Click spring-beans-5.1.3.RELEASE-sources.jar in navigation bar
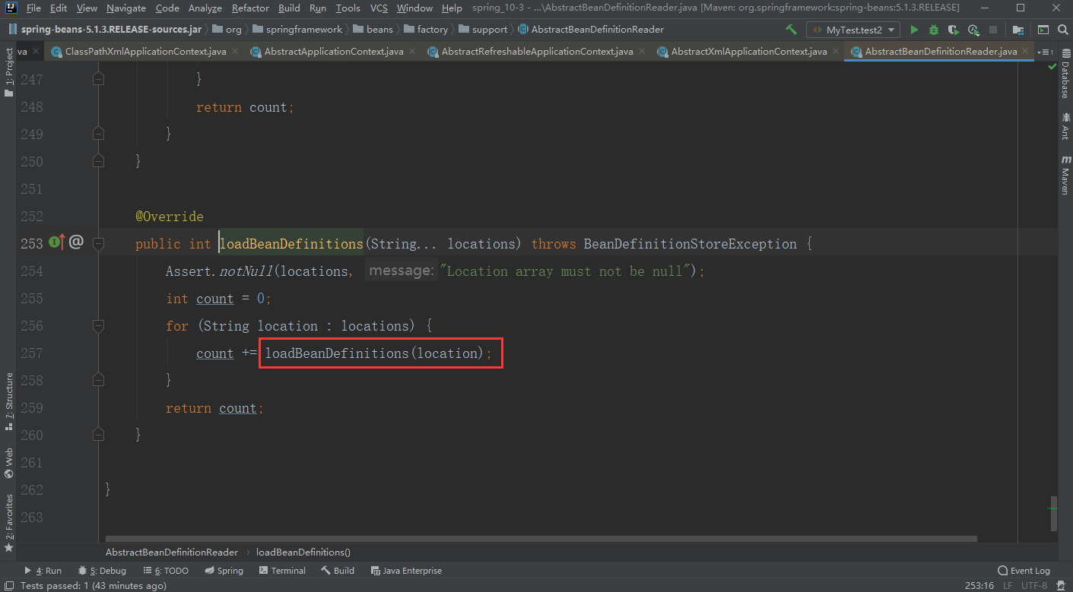1073x592 pixels. 104,30
